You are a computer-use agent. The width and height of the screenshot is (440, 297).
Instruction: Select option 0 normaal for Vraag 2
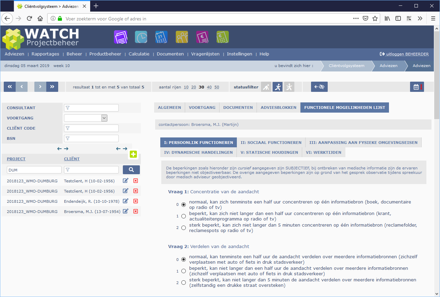pyautogui.click(x=184, y=259)
